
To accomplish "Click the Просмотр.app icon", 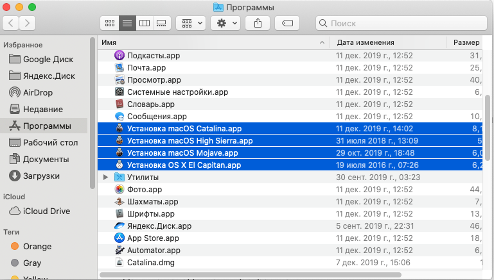I will pos(119,80).
